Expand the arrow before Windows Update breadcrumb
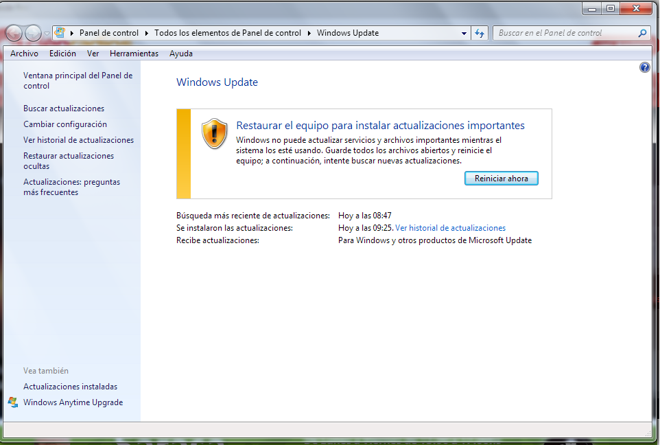660x445 pixels. (309, 33)
